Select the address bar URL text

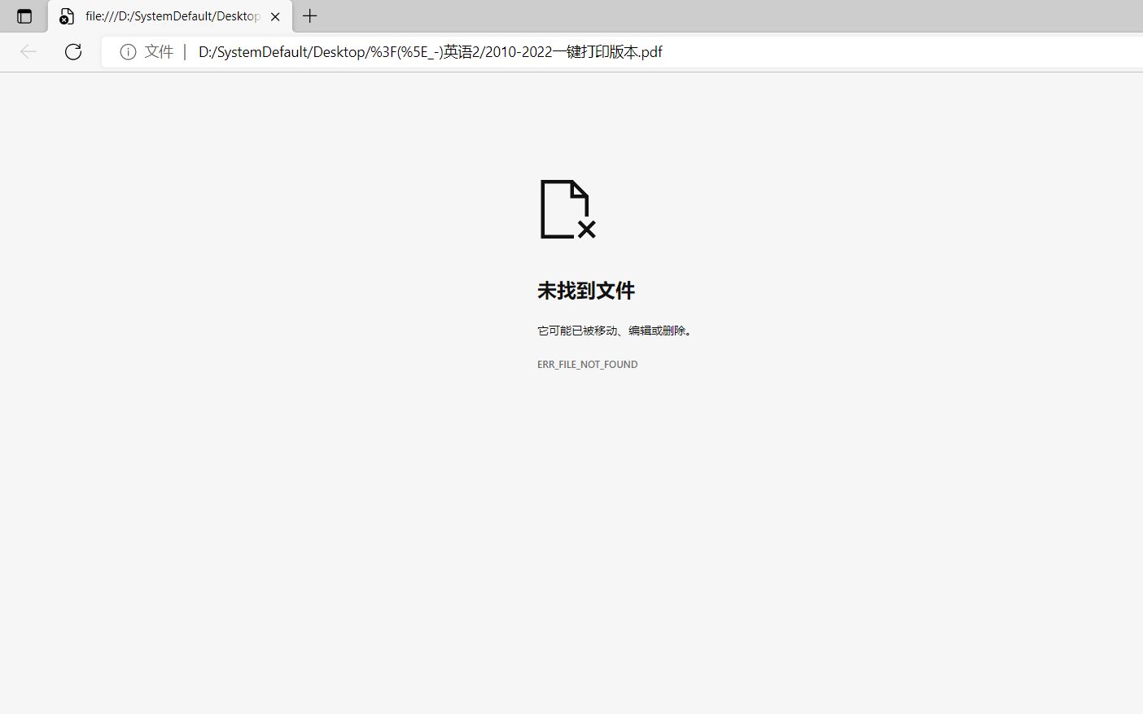pyautogui.click(x=430, y=51)
